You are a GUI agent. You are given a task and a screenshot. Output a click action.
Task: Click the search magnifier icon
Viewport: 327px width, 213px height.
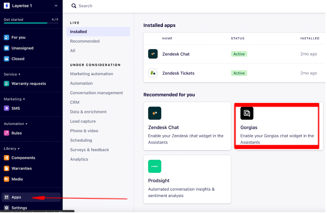(x=74, y=6)
